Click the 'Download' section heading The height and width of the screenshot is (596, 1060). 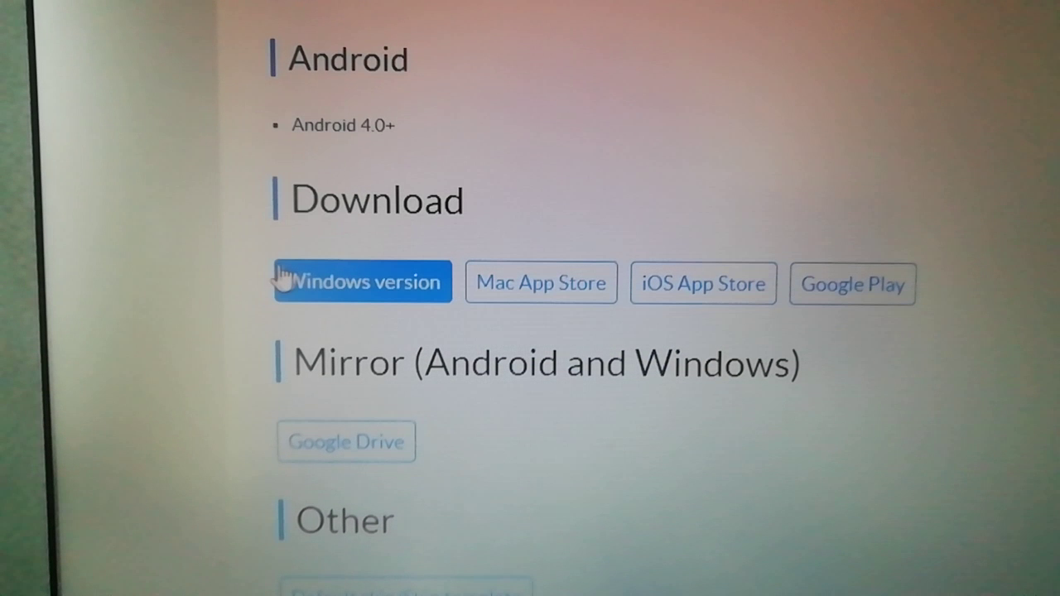tap(377, 200)
